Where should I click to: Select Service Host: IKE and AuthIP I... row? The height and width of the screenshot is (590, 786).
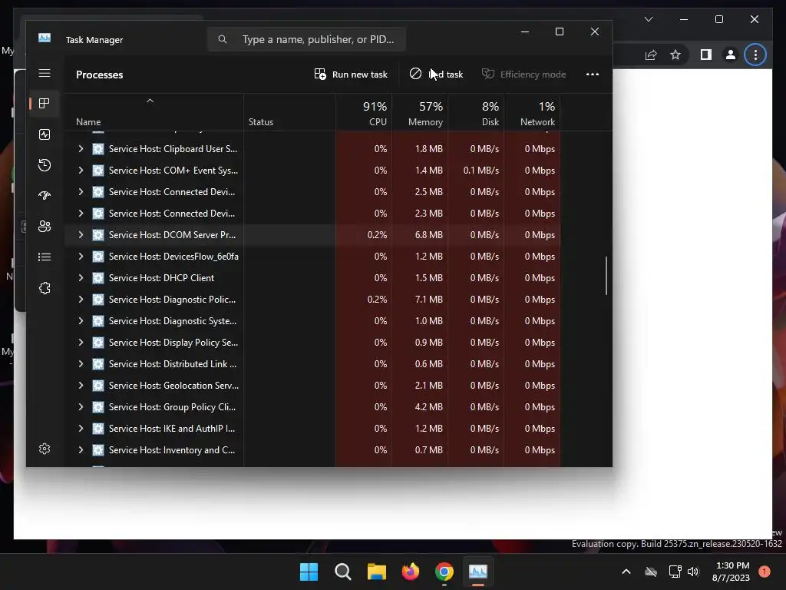point(313,429)
